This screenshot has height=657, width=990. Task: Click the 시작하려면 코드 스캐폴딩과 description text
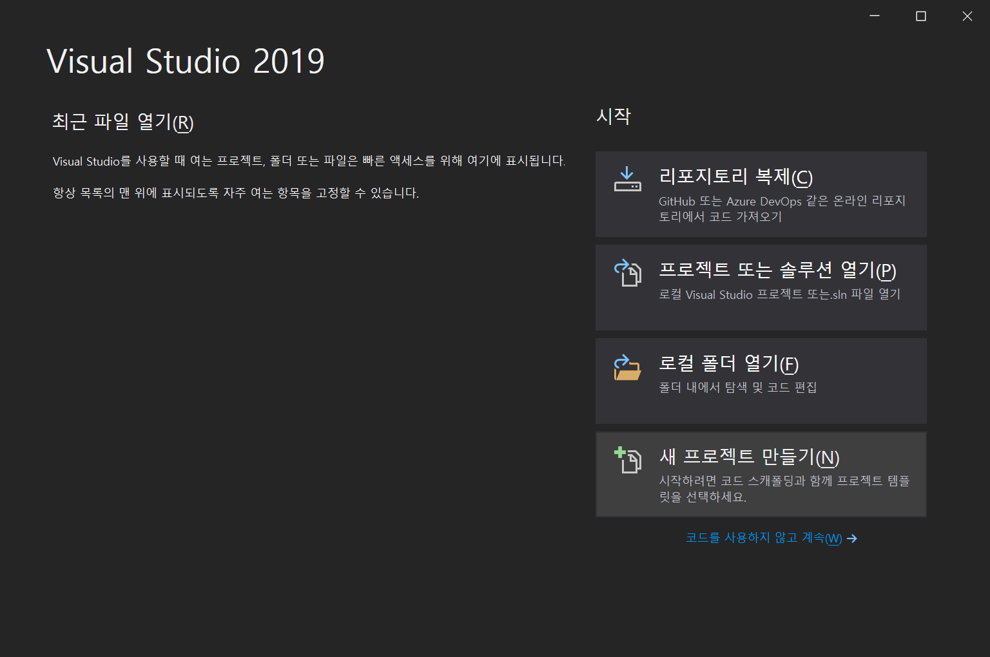(784, 489)
